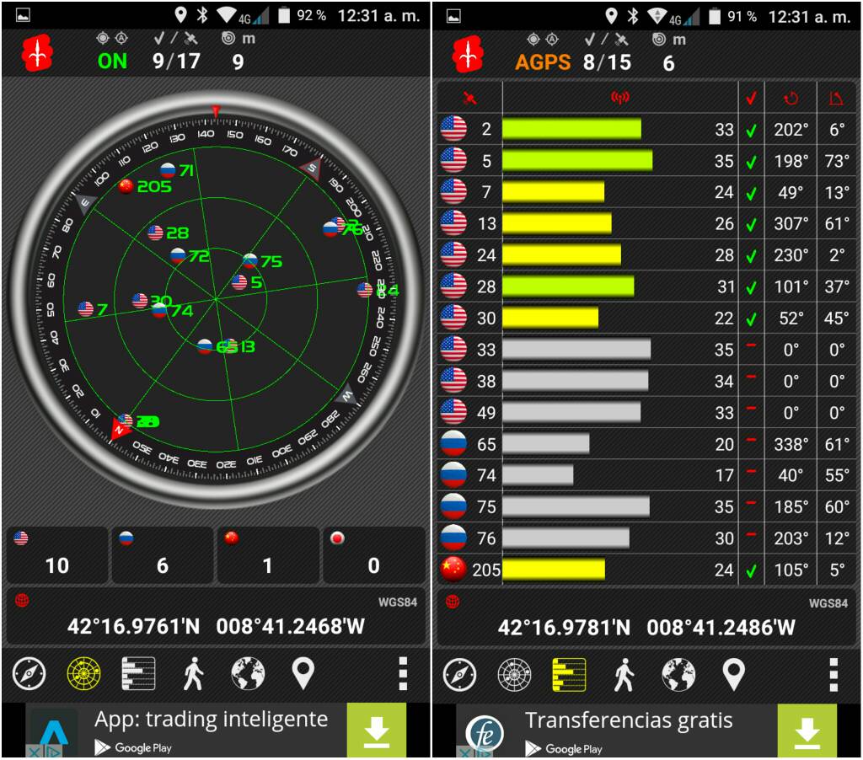Tap the Chinese satellites count tile showing 1
863x760 pixels.
pyautogui.click(x=267, y=554)
